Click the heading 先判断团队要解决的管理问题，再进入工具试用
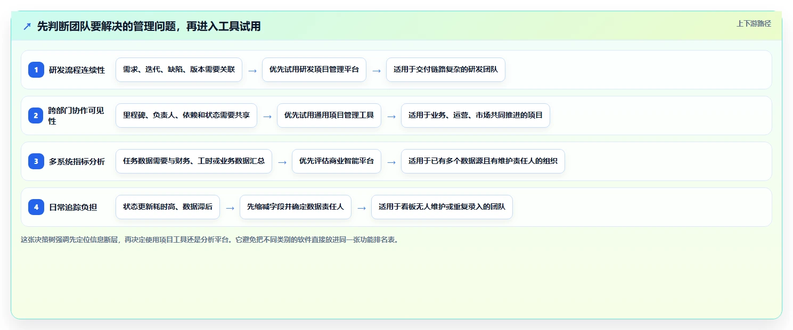Viewport: 793px width, 330px height. 149,26
